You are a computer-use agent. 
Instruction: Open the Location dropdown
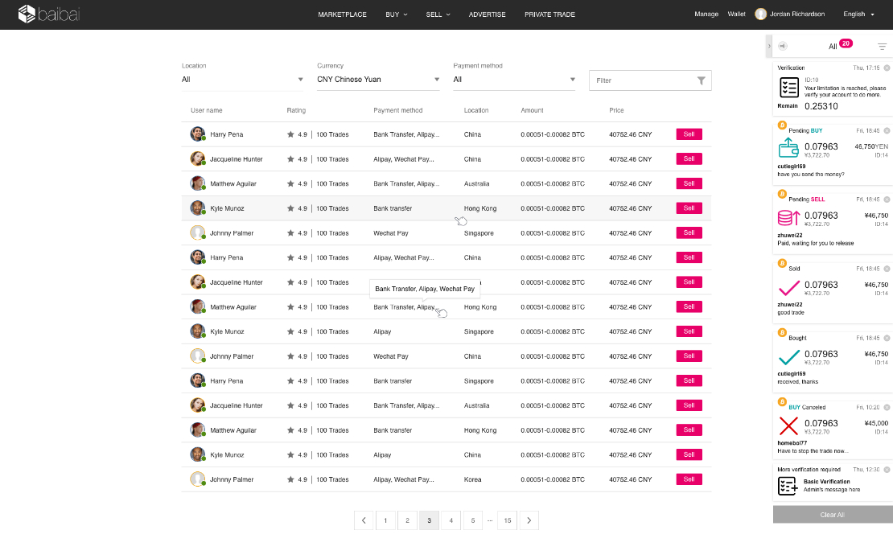point(243,80)
